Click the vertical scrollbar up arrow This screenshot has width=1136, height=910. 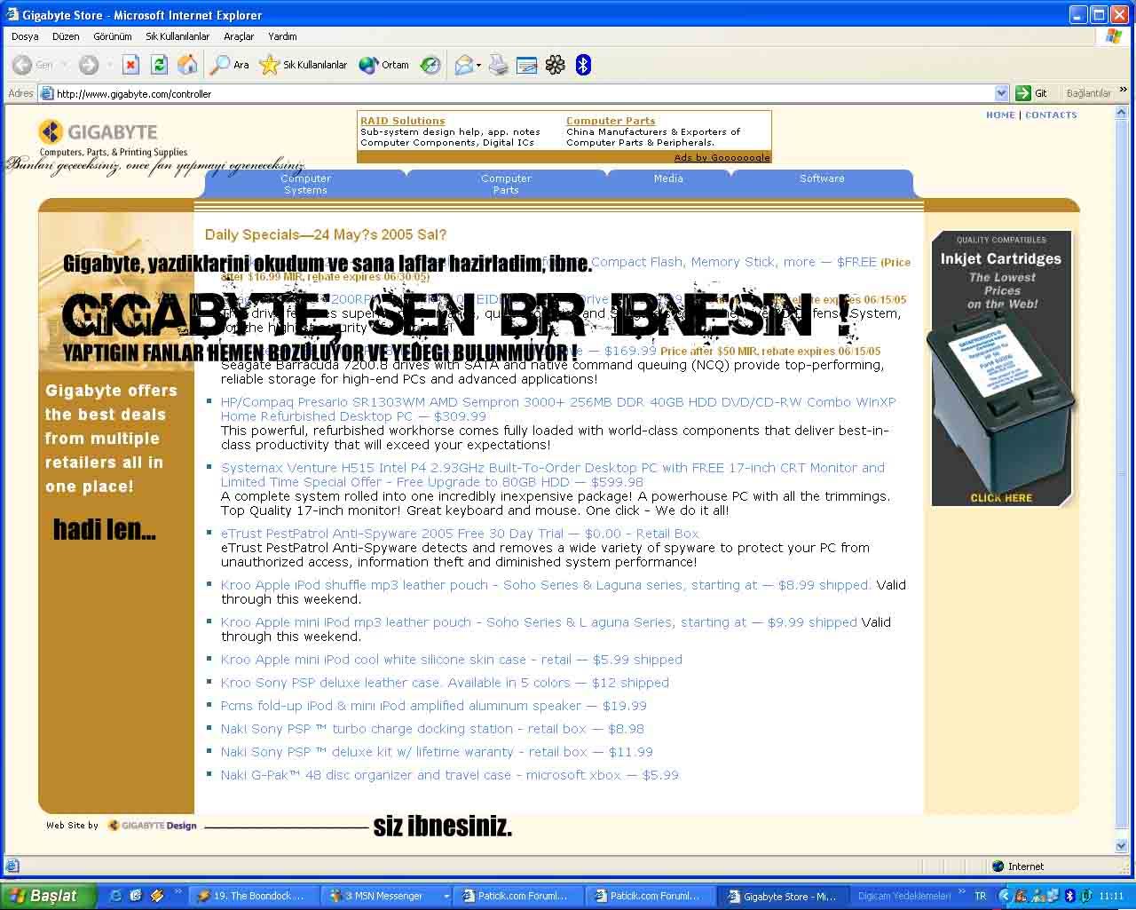(x=1122, y=113)
